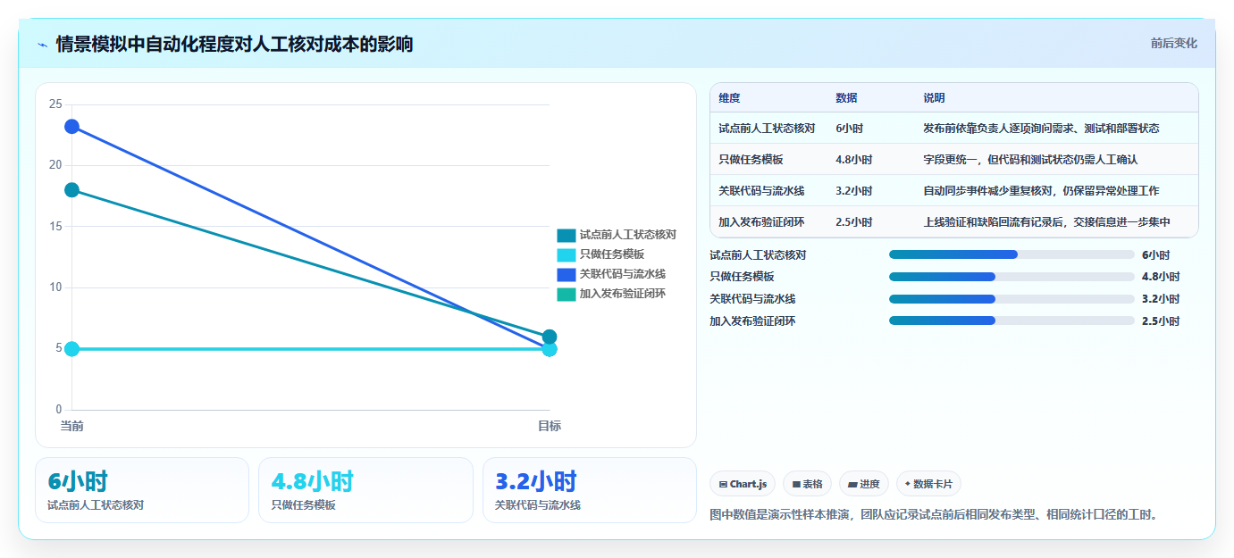Click the 数据 column header

click(846, 98)
